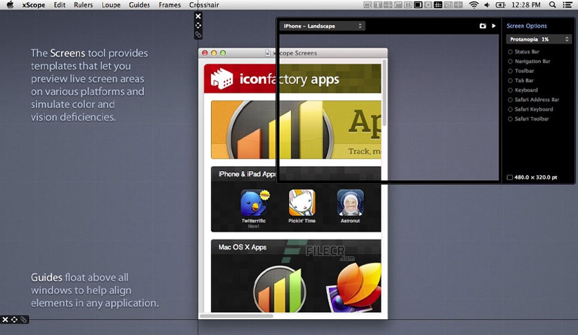Click the battery status icon

(501, 5)
